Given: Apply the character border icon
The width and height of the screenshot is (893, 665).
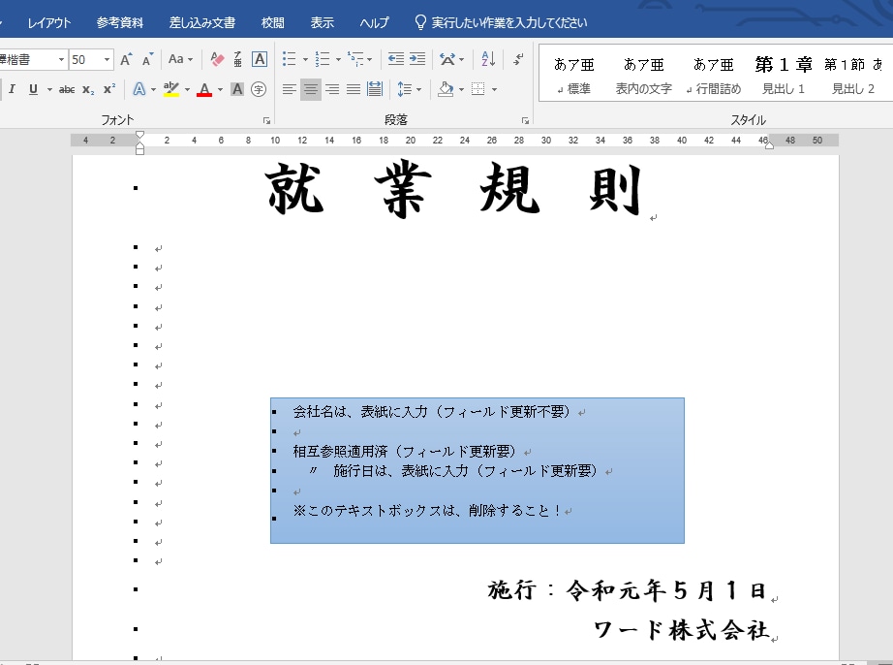Looking at the screenshot, I should point(260,59).
